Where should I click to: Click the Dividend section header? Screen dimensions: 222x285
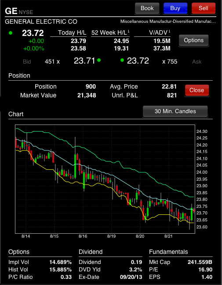(x=91, y=252)
